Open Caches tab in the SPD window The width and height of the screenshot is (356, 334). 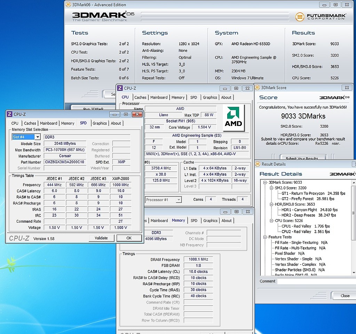click(30, 123)
